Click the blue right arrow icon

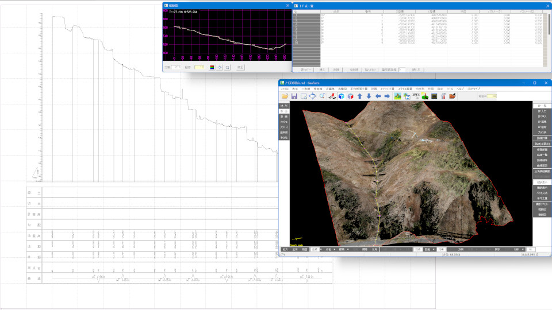(387, 96)
